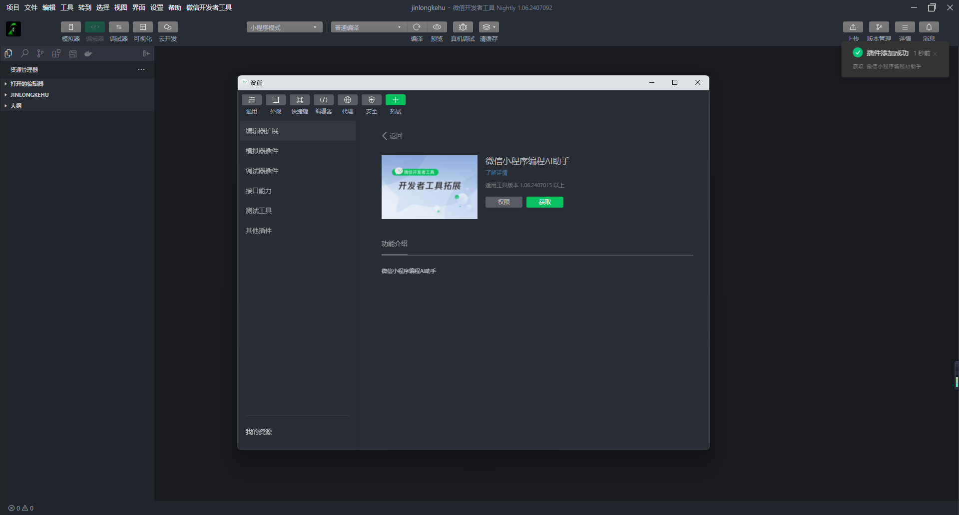Viewport: 959px width, 515px height.
Task: Collapse the sidebar with the collapse icon
Action: click(x=146, y=53)
